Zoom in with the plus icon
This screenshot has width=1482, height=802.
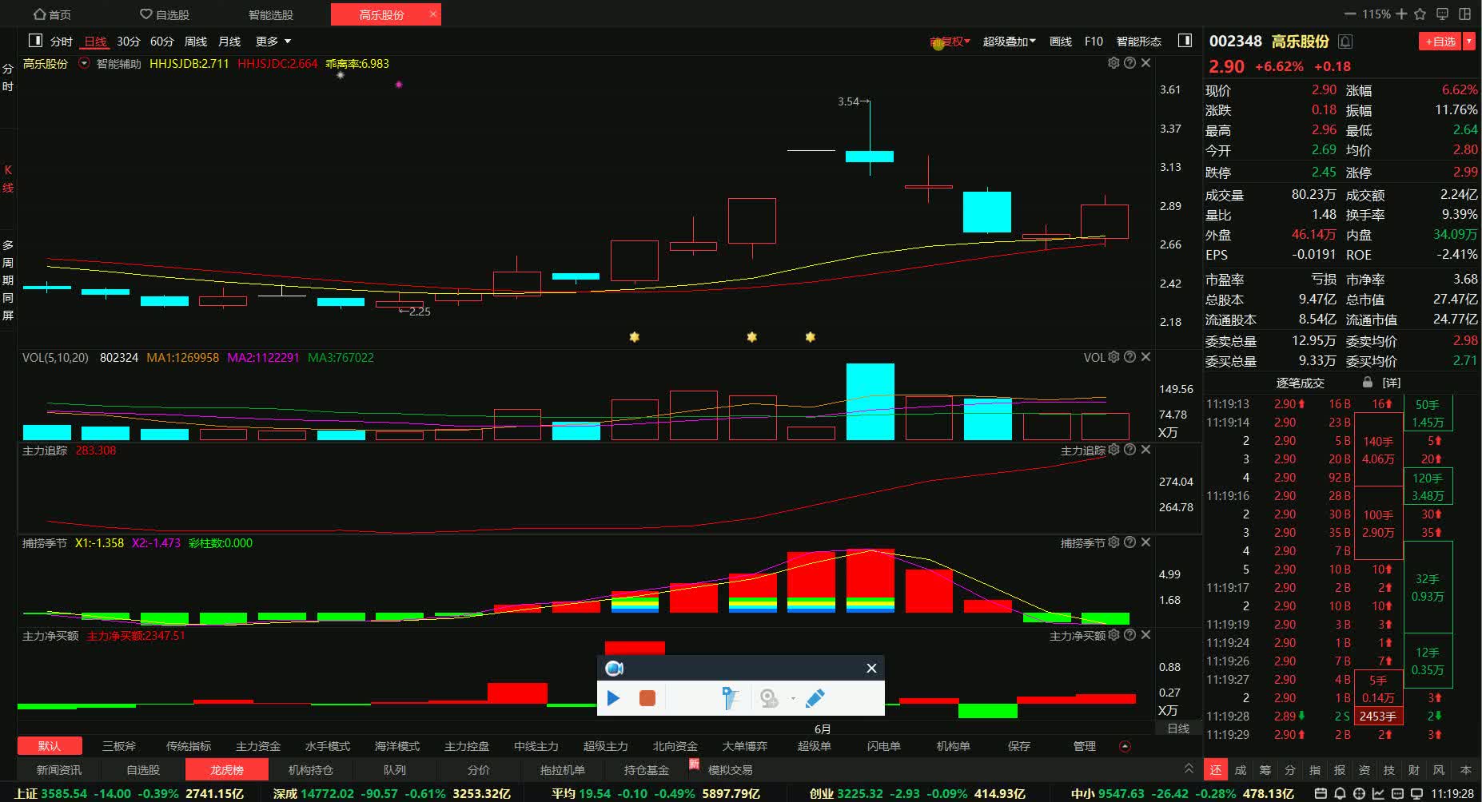coord(1401,14)
